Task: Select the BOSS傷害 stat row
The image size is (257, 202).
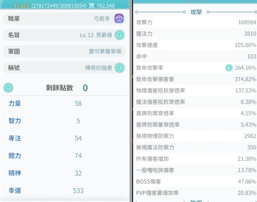Action: [x=196, y=182]
